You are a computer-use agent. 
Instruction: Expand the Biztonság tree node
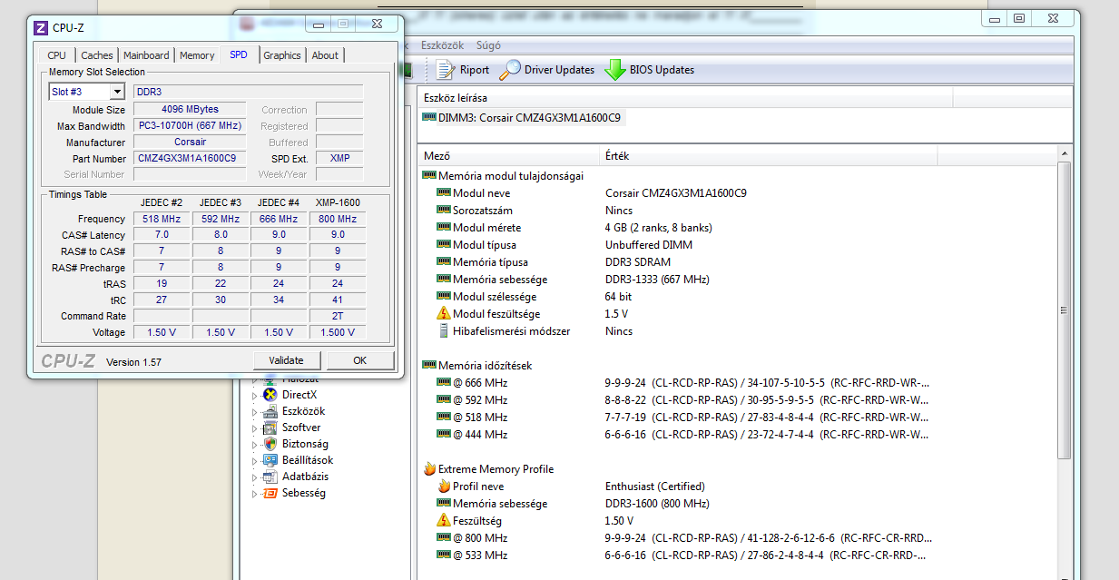(255, 444)
